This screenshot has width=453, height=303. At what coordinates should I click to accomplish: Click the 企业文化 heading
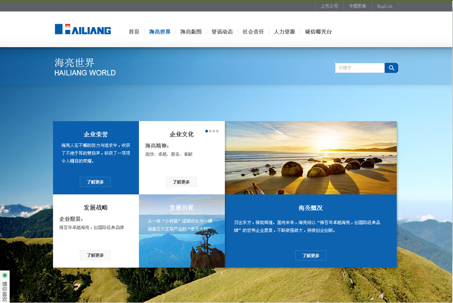click(181, 134)
